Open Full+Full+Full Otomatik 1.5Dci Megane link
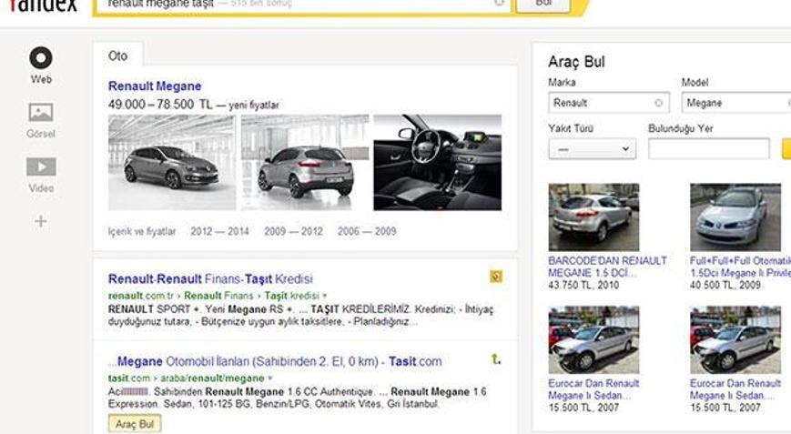The image size is (791, 434). click(740, 267)
